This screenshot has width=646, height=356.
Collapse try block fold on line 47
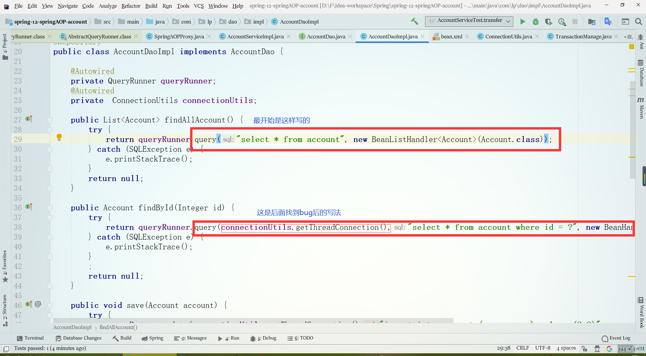tap(50, 315)
